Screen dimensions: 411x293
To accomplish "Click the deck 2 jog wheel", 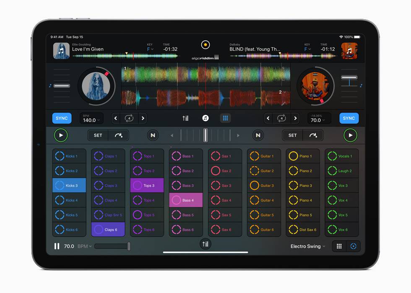I will click(315, 86).
